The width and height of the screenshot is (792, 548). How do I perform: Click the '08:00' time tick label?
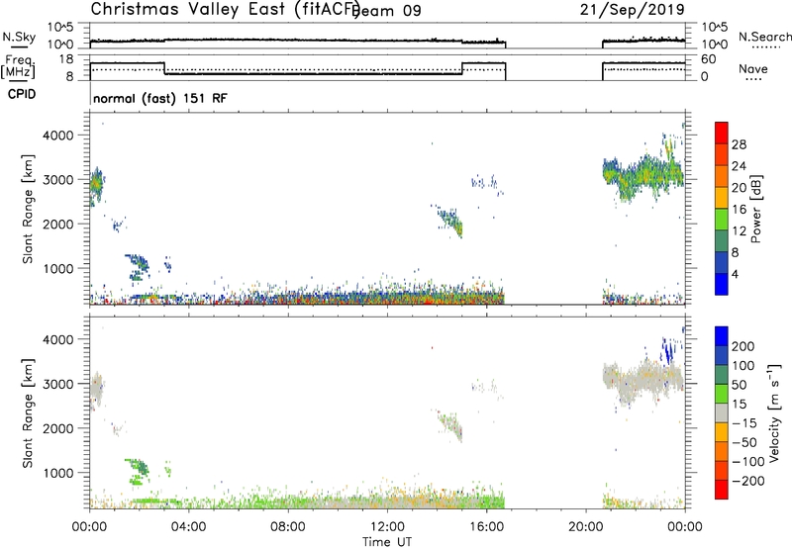coord(288,527)
